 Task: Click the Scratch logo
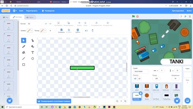point(6,11)
